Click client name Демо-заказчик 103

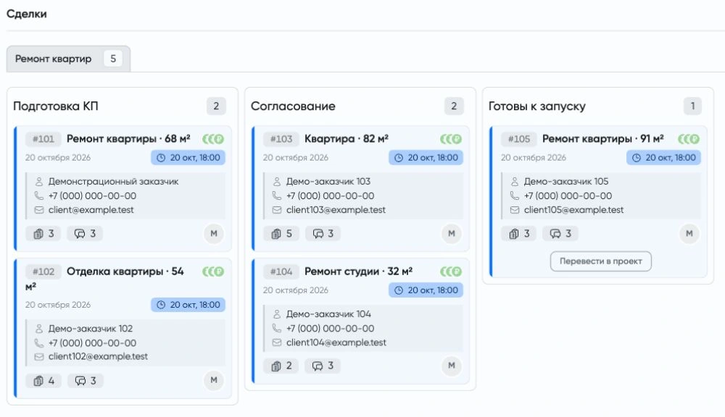coord(328,182)
